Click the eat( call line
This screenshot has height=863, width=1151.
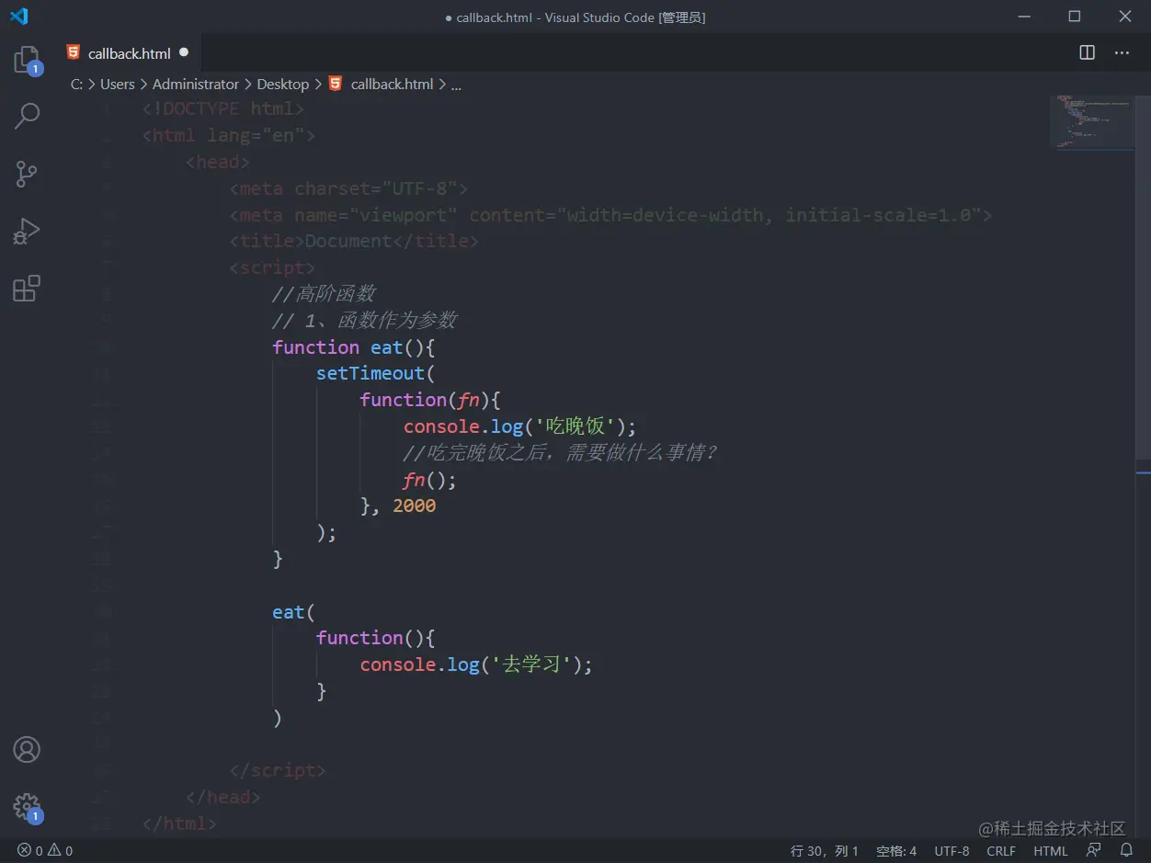point(293,612)
